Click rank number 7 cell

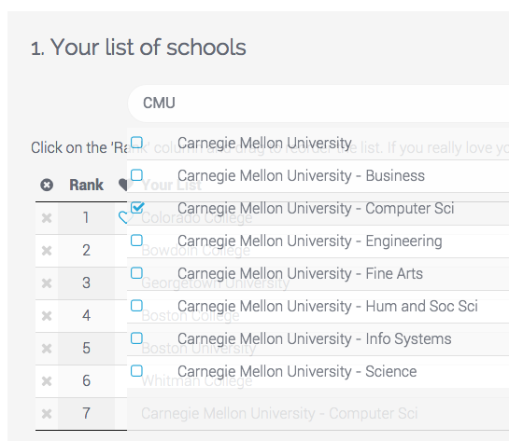click(86, 414)
